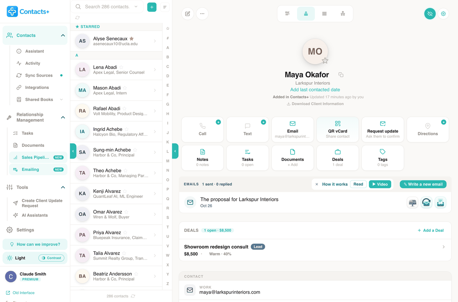Click the open-letter icon on the proposal email
The image size is (458, 302).
[440, 202]
